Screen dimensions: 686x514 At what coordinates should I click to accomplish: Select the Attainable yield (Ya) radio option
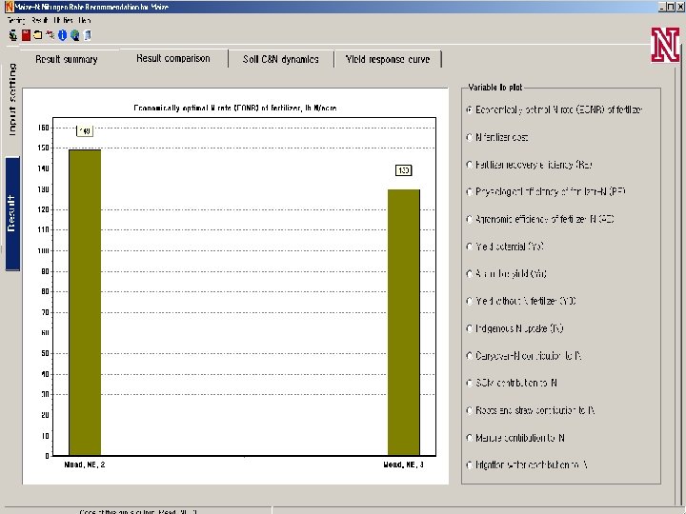click(x=506, y=274)
